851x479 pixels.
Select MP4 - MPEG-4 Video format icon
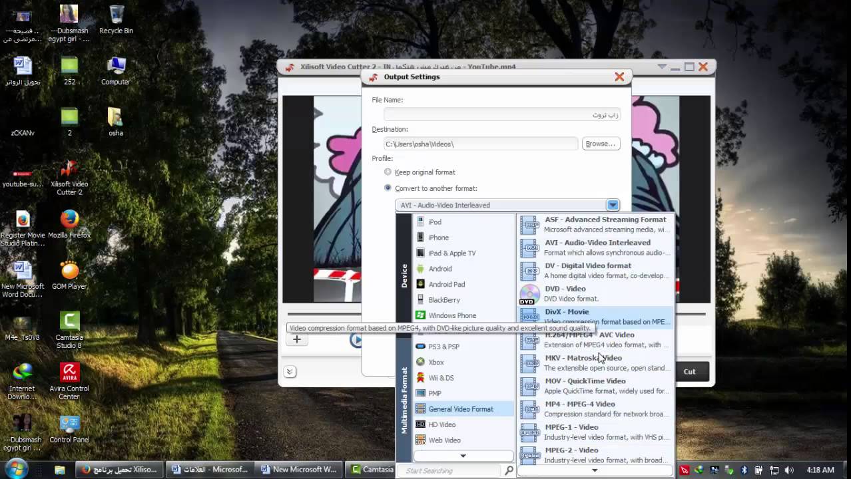[529, 409]
